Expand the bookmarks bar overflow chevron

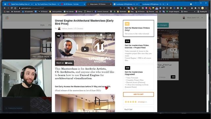[x=195, y=12]
